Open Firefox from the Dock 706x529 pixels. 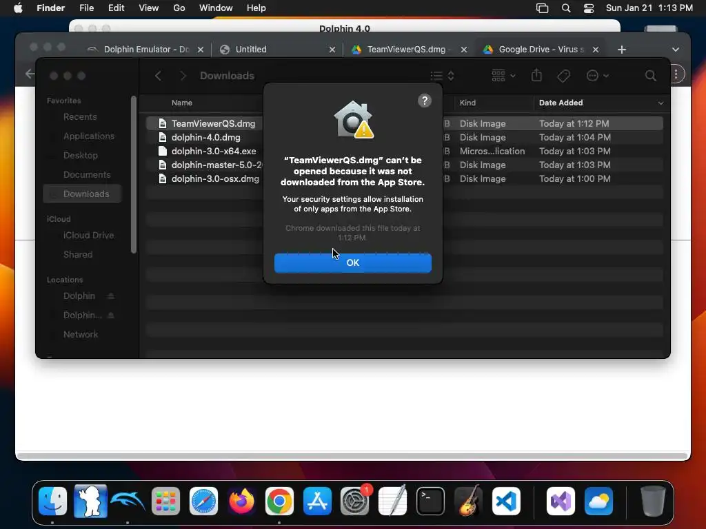click(241, 501)
